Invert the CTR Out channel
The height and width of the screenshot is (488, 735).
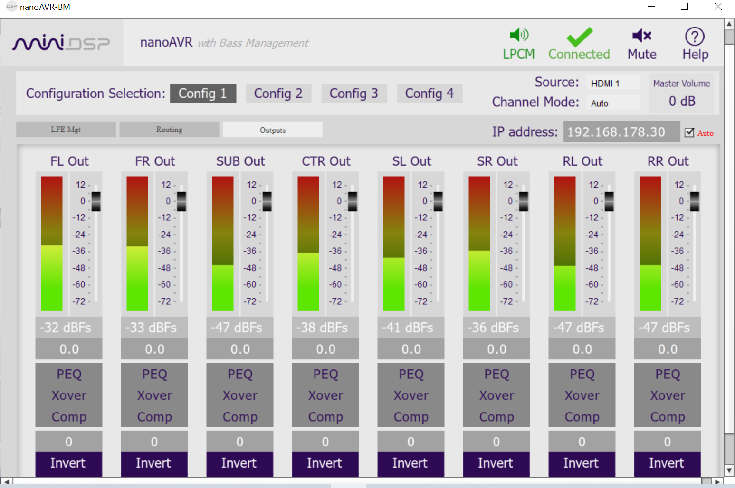(x=325, y=463)
